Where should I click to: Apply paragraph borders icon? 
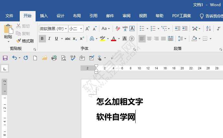coord(205,39)
